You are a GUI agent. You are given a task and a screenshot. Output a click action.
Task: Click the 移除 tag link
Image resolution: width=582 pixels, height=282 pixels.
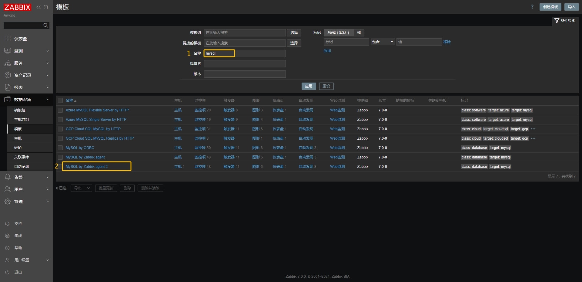click(x=447, y=42)
